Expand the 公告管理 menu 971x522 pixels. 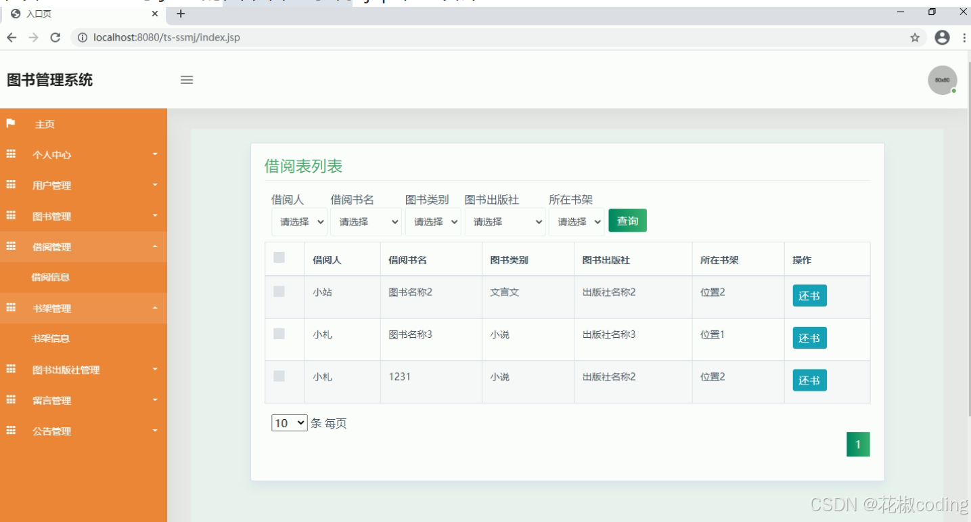coord(51,431)
